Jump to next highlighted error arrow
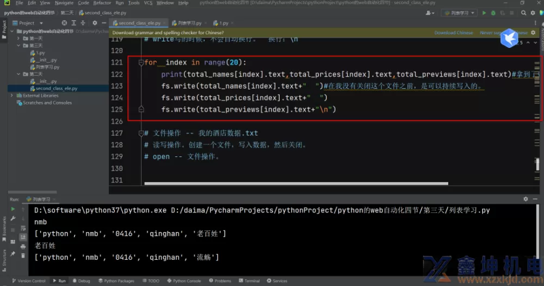The width and height of the screenshot is (544, 286). (535, 42)
